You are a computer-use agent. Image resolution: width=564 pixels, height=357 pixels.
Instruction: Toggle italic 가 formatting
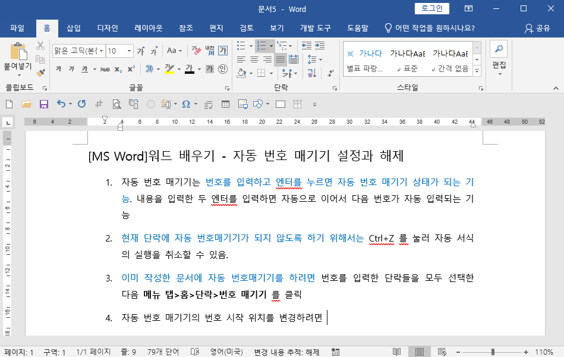[x=71, y=69]
